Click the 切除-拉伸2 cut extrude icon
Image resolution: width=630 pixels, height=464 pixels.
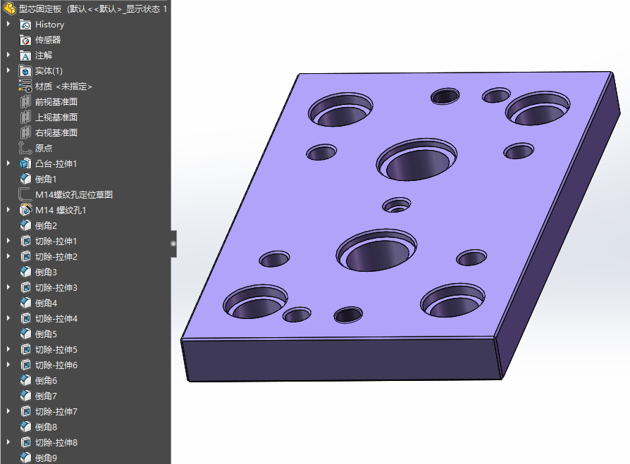(25, 256)
